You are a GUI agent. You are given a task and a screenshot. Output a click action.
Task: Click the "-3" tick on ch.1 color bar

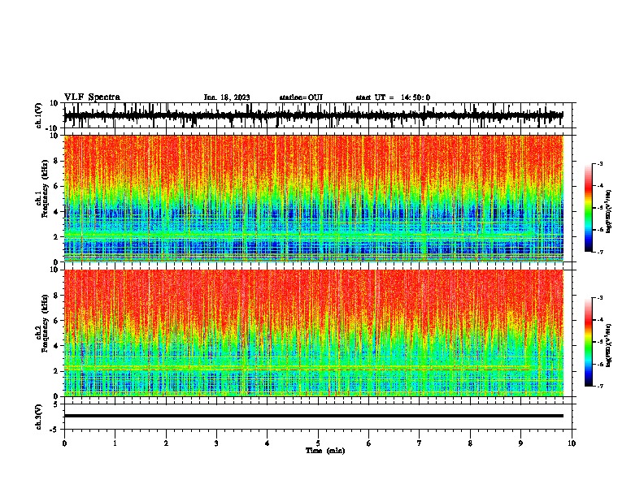point(600,164)
